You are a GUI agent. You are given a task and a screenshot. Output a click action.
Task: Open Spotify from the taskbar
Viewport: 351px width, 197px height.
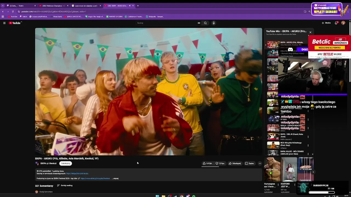194,196
